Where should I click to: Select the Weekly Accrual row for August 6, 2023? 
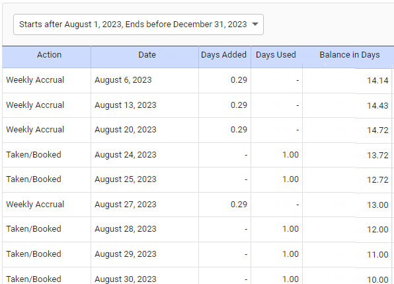pyautogui.click(x=197, y=80)
